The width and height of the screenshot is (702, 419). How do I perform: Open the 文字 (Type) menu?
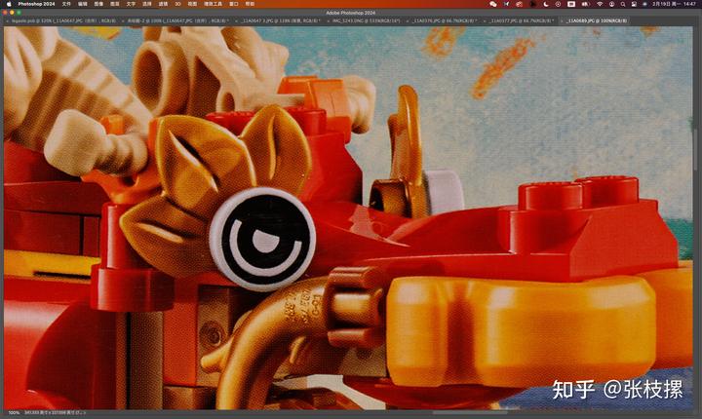[x=131, y=4]
